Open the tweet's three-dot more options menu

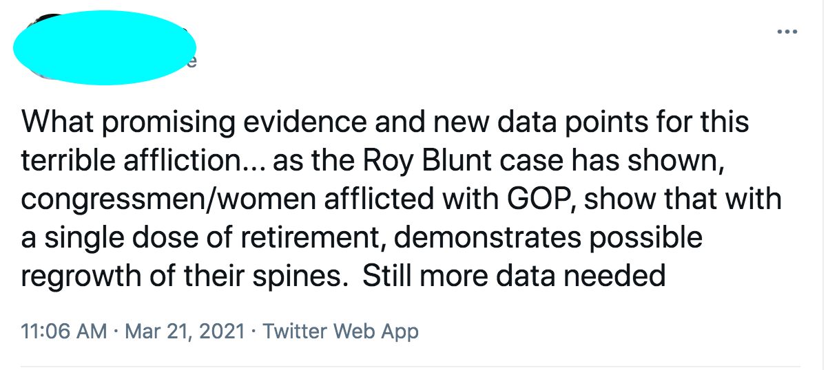coord(786,32)
